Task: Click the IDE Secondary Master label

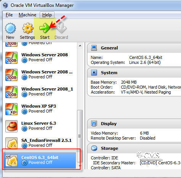Action: (114, 163)
